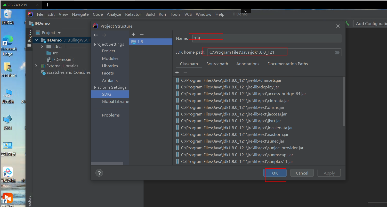Screen dimensions: 387x207
Task: Select the Microsoft Edge desktop icon
Action: pyautogui.click(x=8, y=46)
